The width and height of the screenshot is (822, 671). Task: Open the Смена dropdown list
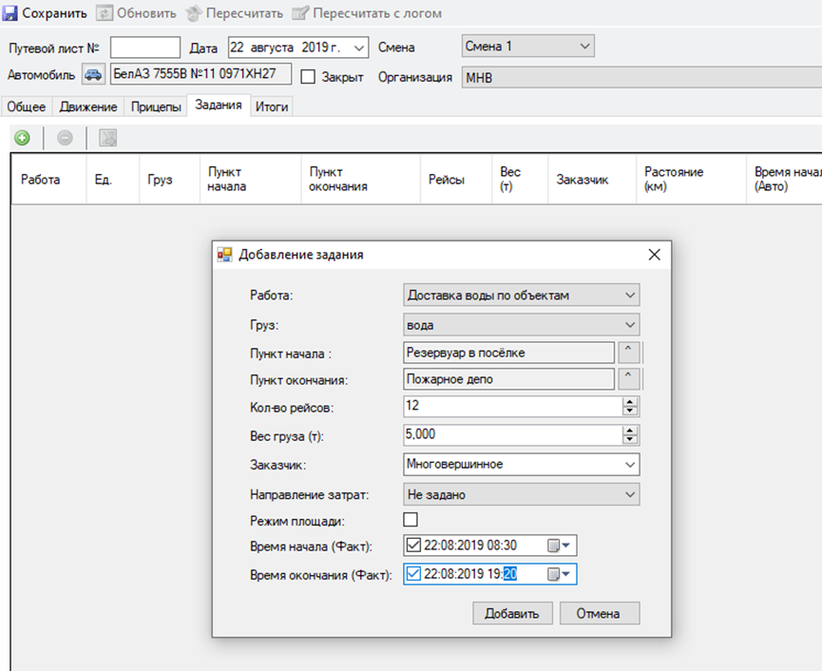pos(583,46)
